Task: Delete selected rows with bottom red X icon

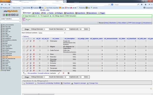Action: (63, 73)
